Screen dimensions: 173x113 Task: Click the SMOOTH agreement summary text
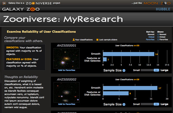(24, 51)
